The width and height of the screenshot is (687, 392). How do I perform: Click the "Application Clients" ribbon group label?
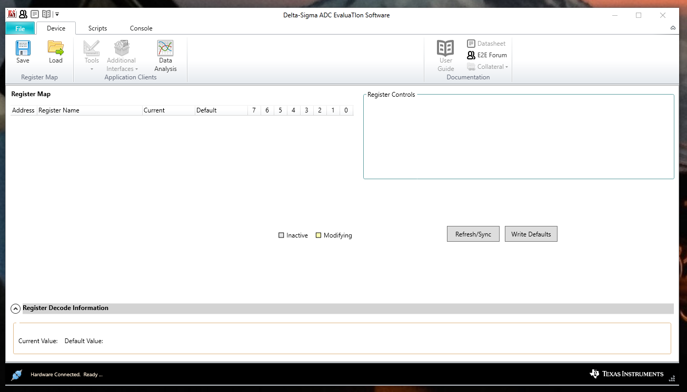click(131, 77)
